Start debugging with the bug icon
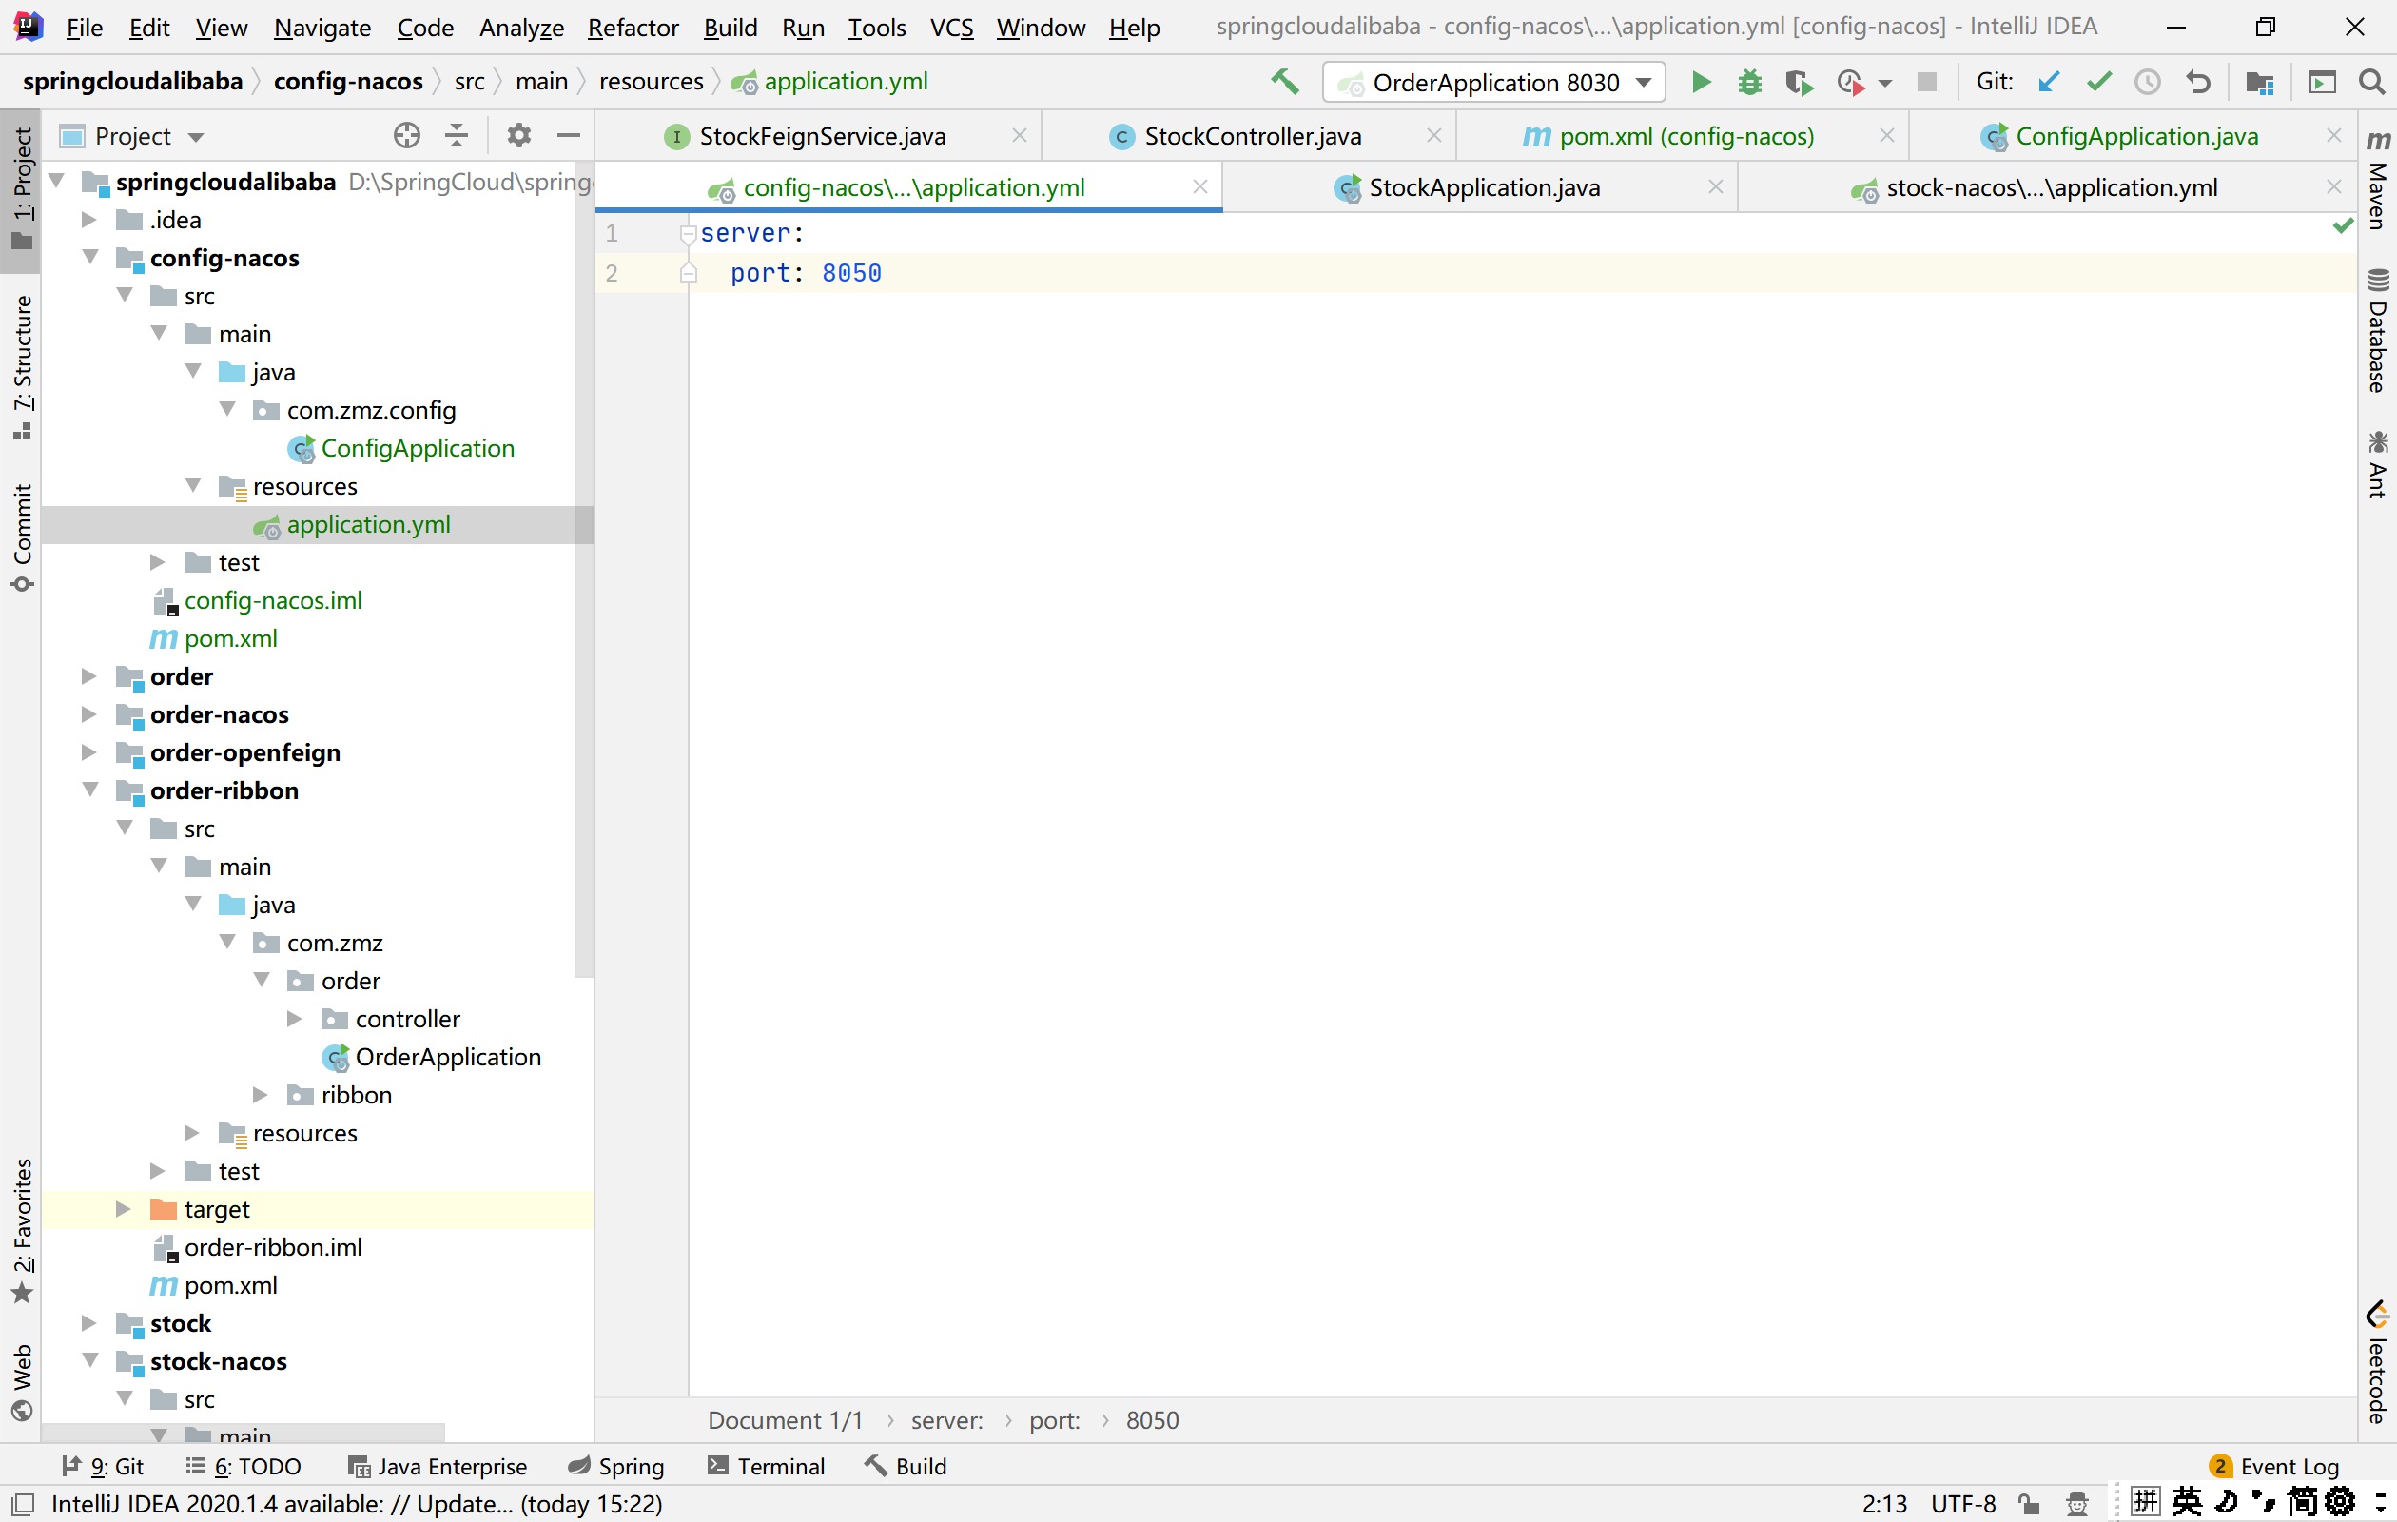Image resolution: width=2397 pixels, height=1522 pixels. (x=1749, y=82)
